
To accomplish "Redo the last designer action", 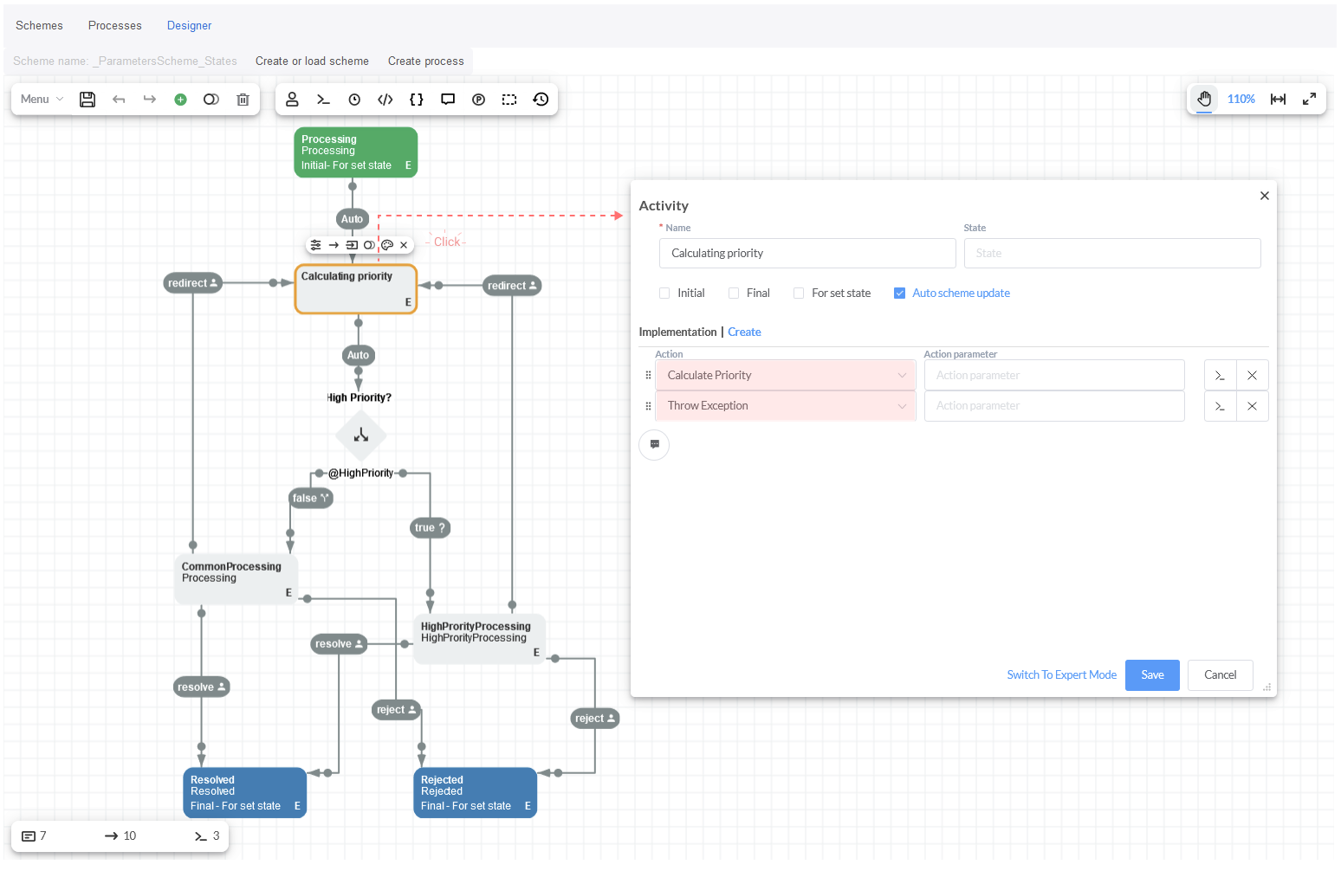I will tap(150, 100).
